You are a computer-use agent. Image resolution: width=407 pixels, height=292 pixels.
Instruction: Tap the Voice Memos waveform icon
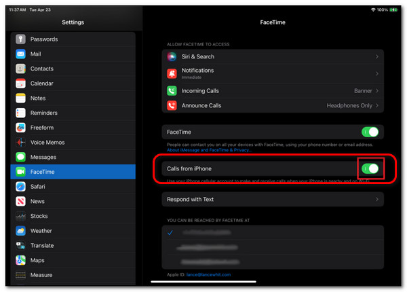20,143
